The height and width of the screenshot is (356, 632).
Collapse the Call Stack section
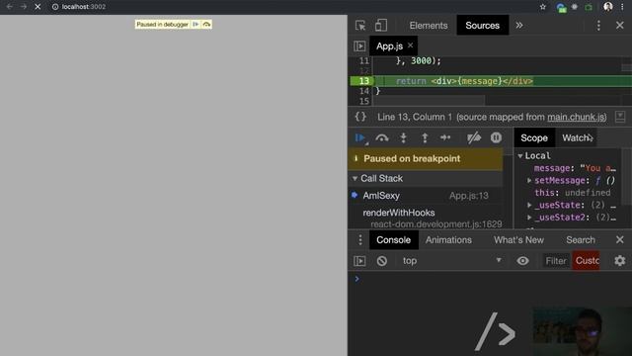click(355, 178)
